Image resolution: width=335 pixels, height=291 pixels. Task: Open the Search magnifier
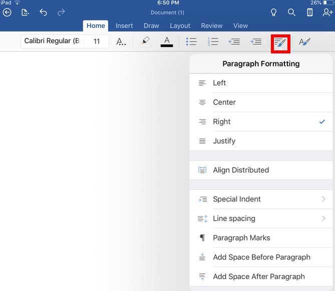coord(291,12)
